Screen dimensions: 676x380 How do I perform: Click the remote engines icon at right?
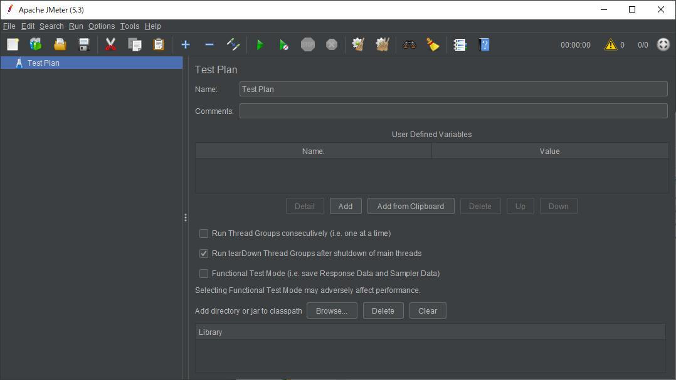(x=663, y=44)
